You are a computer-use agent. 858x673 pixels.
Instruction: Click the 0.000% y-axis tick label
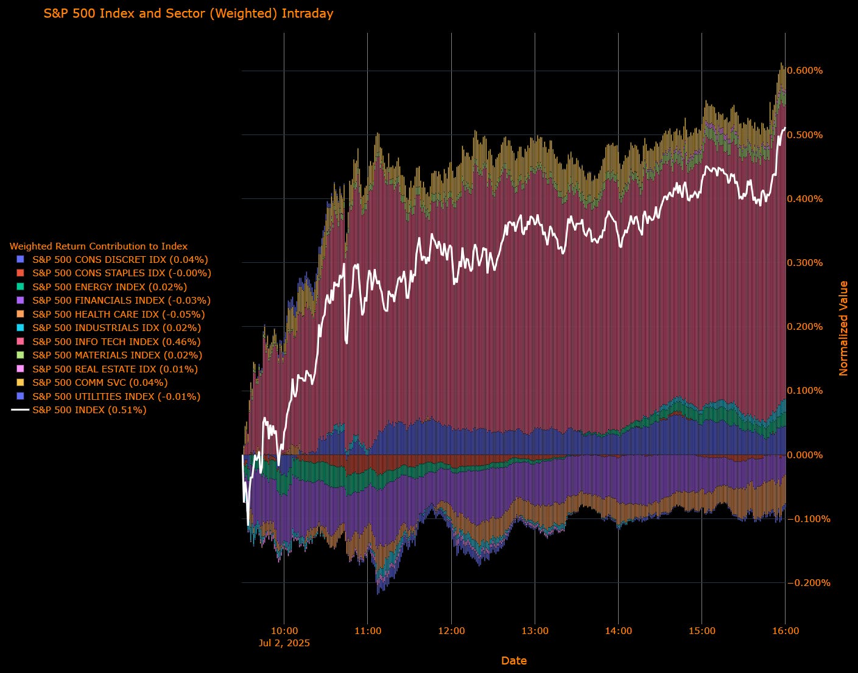tap(805, 455)
